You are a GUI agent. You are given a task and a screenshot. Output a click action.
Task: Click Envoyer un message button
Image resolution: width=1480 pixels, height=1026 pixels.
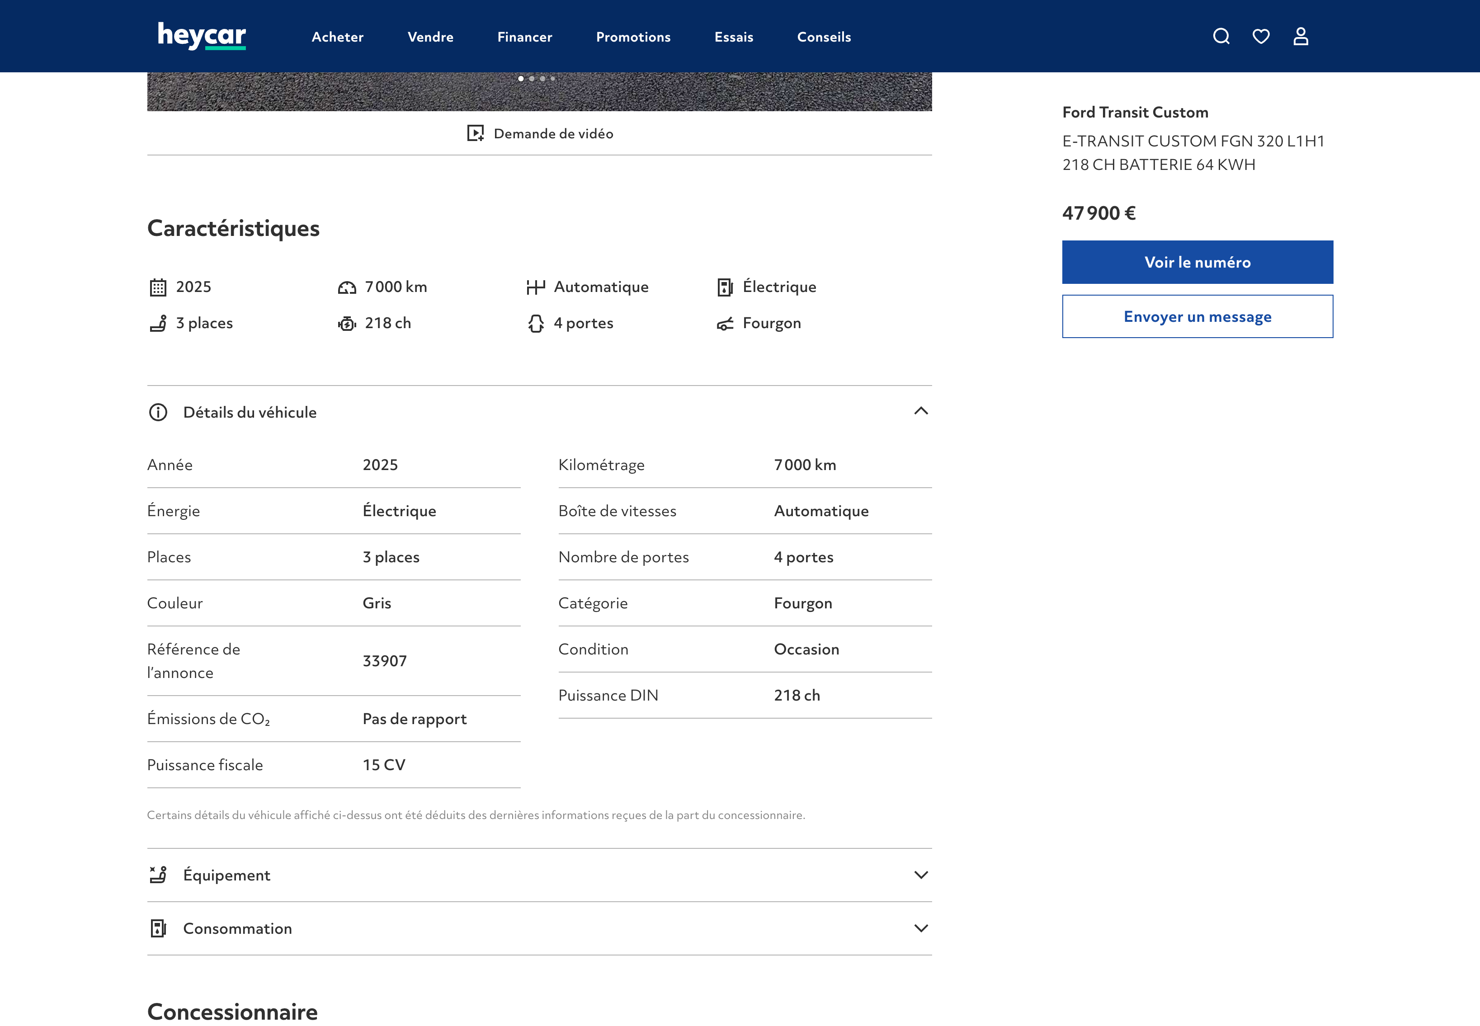1197,316
